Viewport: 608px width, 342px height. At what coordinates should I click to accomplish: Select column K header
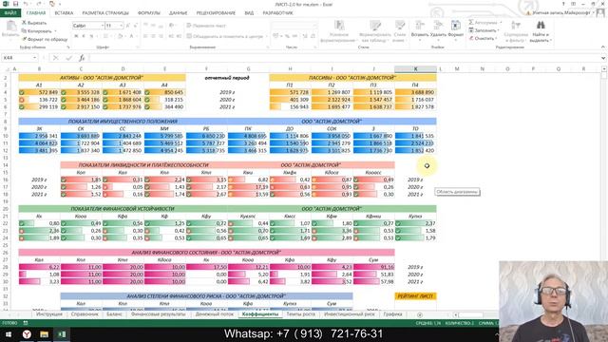415,68
